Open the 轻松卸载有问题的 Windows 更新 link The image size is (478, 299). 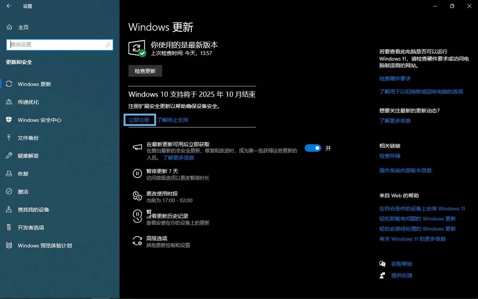point(417,218)
